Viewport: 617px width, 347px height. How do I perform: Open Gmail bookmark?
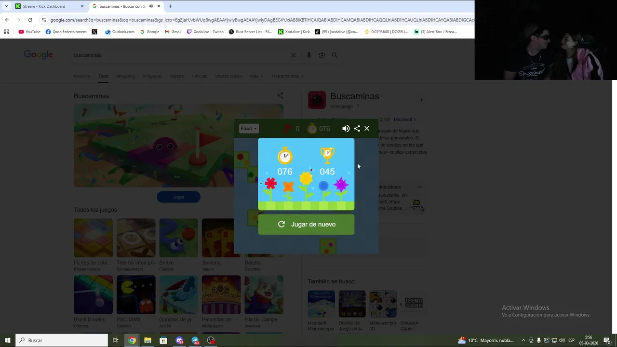point(173,32)
